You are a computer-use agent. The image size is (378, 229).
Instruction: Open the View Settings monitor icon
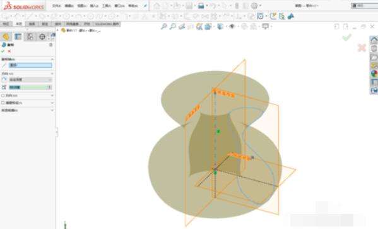pos(266,26)
